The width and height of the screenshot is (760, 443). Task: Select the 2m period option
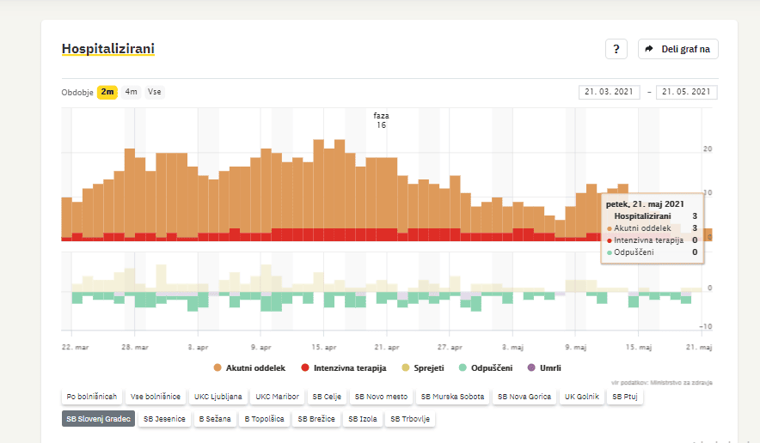point(107,92)
